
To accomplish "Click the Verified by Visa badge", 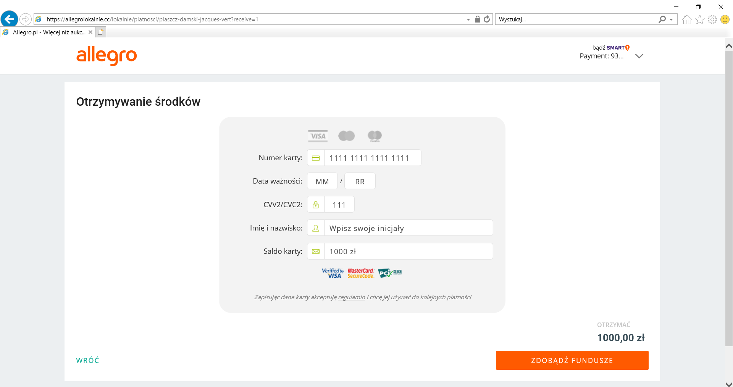I will point(333,273).
